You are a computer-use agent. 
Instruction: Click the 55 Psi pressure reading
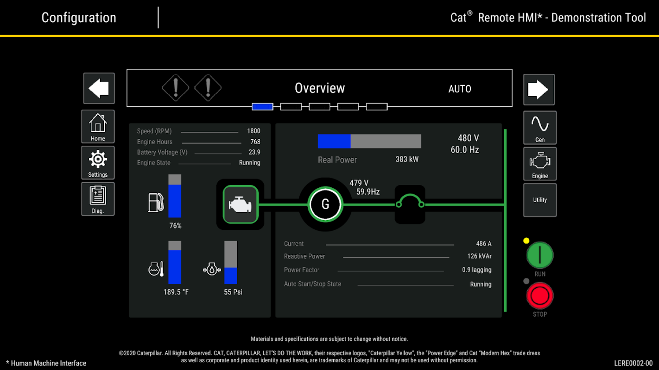(x=233, y=292)
